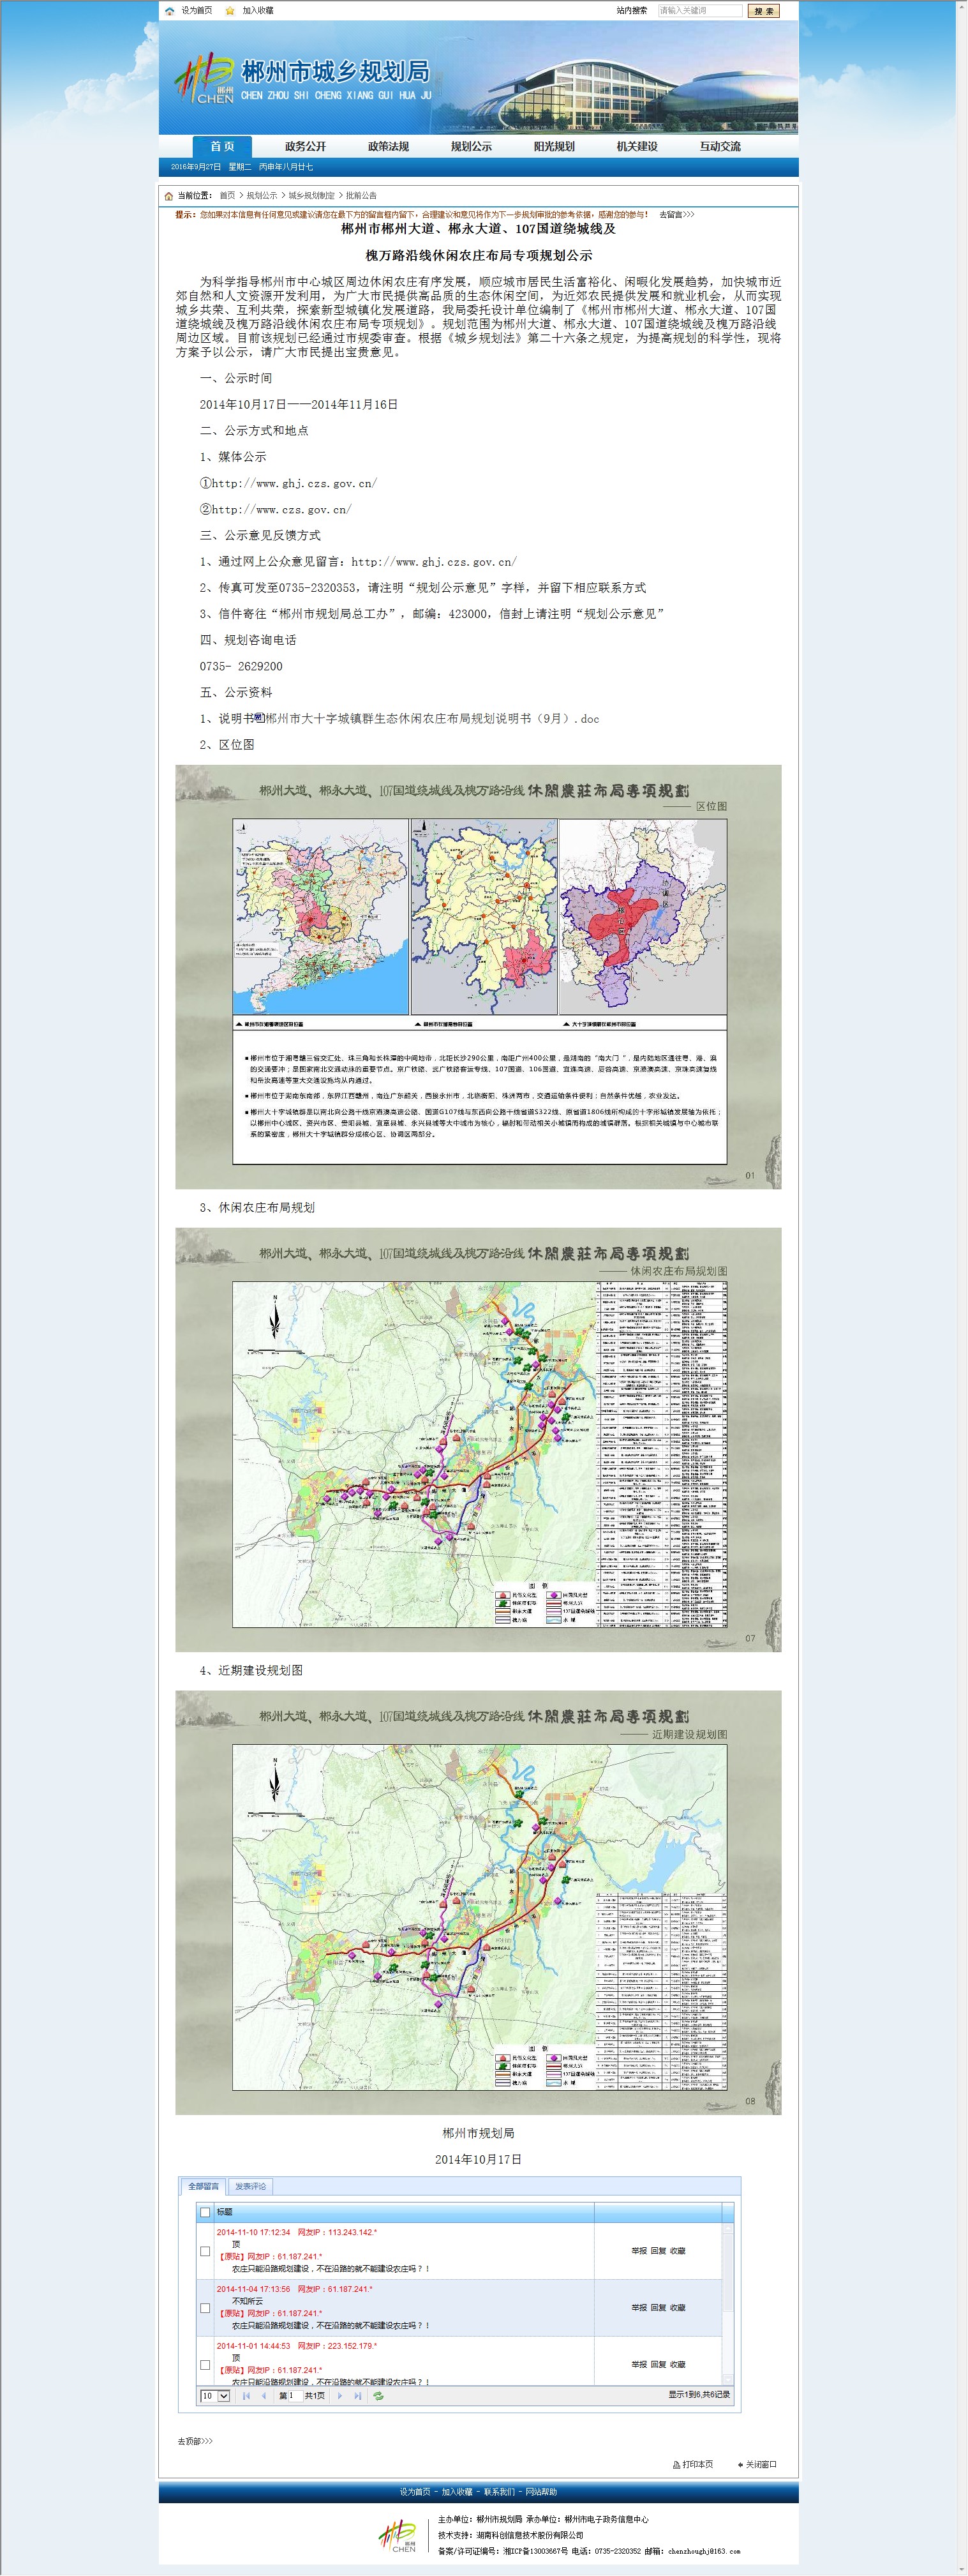Click 回复 on the 2014-11-04 comment
Image resolution: width=968 pixels, height=2576 pixels.
659,2308
